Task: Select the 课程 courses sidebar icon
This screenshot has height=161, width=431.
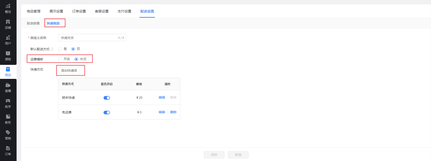Action: click(8, 56)
